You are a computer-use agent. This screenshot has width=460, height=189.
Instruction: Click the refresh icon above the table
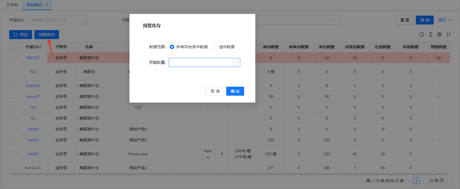[x=422, y=35]
